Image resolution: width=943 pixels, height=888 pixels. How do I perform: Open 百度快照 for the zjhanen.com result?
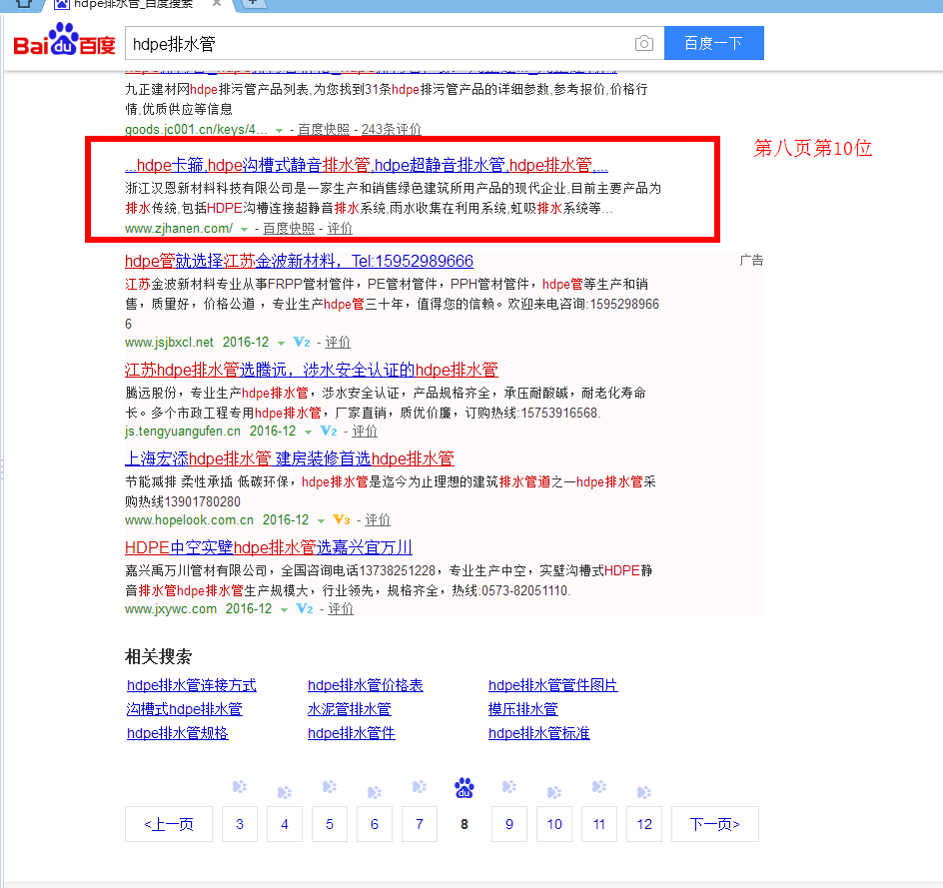point(289,229)
